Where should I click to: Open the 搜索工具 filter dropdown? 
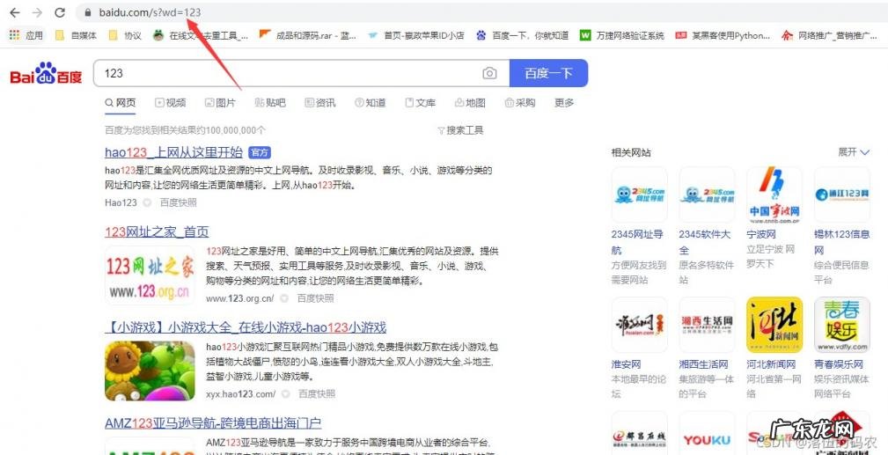click(x=460, y=130)
